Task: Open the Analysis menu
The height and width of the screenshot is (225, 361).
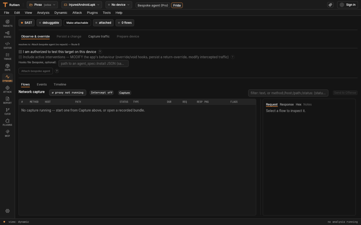Action: click(43, 13)
